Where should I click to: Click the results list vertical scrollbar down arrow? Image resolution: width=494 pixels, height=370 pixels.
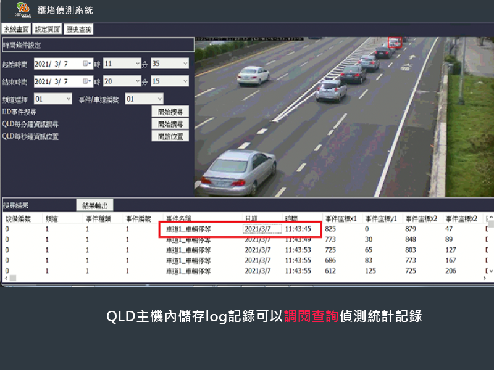pyautogui.click(x=491, y=271)
